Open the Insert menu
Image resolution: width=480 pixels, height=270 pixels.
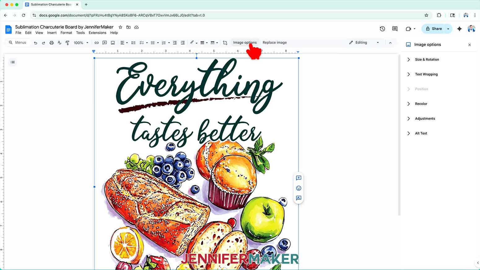click(x=52, y=33)
